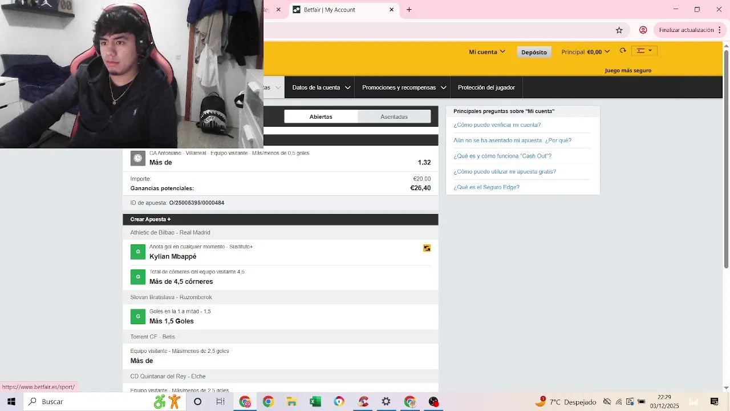Expand the partially visible menu ending in 'as'
730x411 pixels.
click(274, 87)
